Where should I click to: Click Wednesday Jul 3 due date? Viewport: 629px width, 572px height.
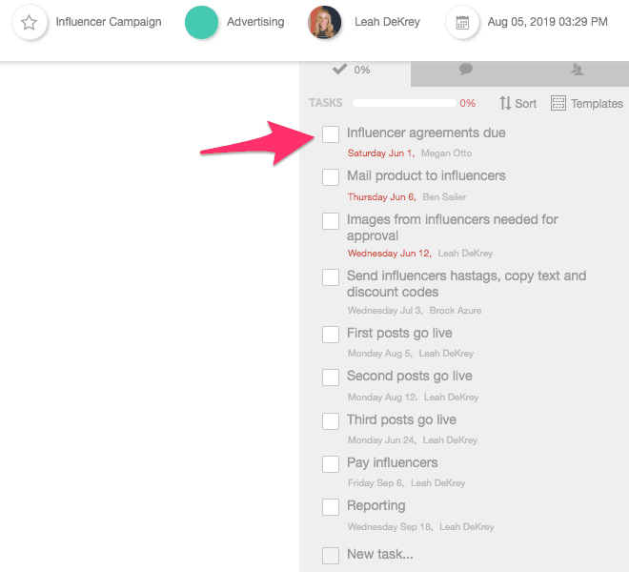click(385, 310)
